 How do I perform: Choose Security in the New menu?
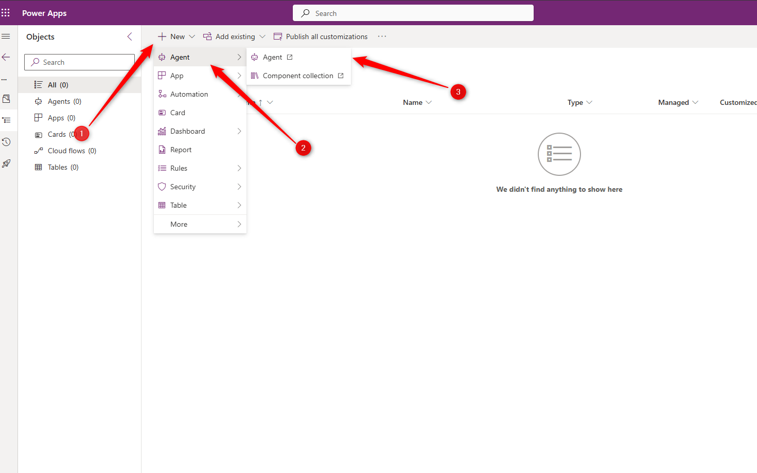coord(200,187)
